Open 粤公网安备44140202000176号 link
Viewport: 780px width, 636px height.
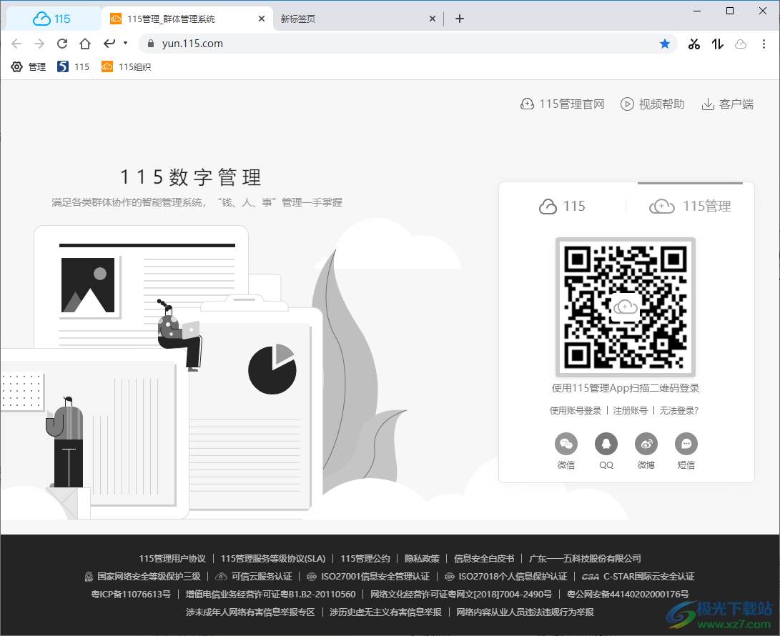pyautogui.click(x=628, y=595)
